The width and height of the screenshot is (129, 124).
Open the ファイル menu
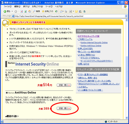8,6
